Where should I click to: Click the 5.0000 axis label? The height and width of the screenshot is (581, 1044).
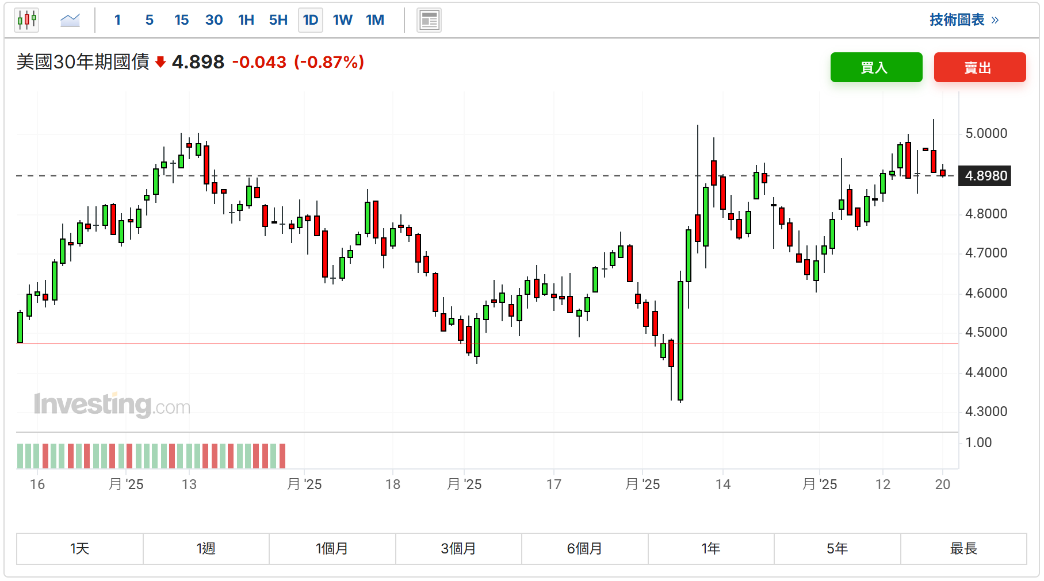(986, 133)
